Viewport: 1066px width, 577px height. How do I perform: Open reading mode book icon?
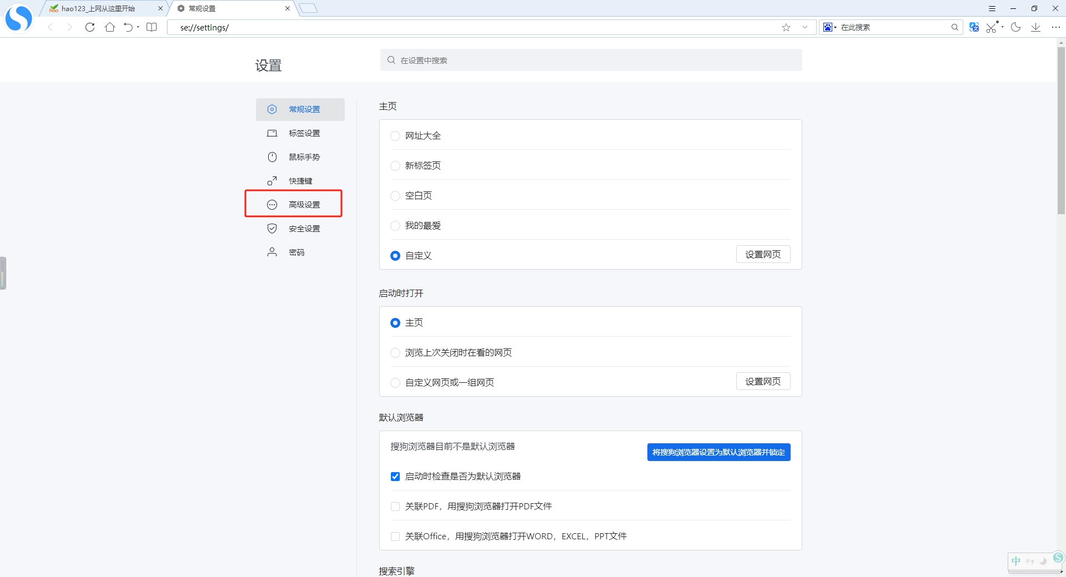pos(152,27)
